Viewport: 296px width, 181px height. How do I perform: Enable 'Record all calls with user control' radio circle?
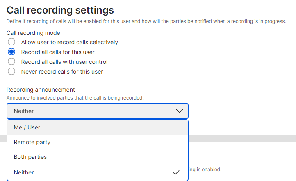pyautogui.click(x=12, y=62)
